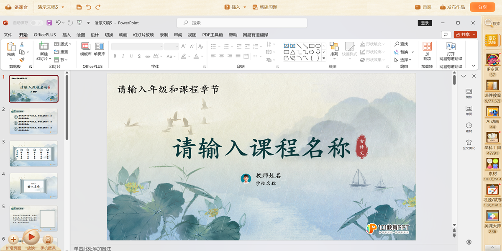Switch to the 设计 ribbon tab
The image size is (502, 251).
pyautogui.click(x=95, y=35)
